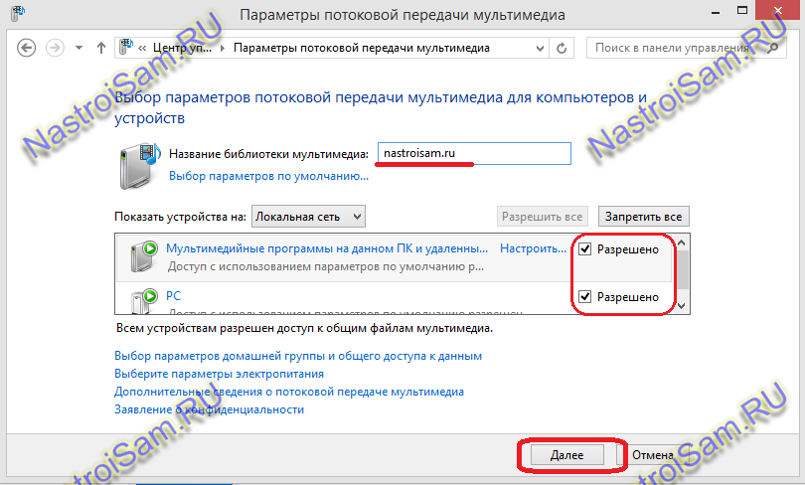Screen dimensions: 805x485
Task: Open the recent locations dropdown arrow
Action: coord(79,49)
